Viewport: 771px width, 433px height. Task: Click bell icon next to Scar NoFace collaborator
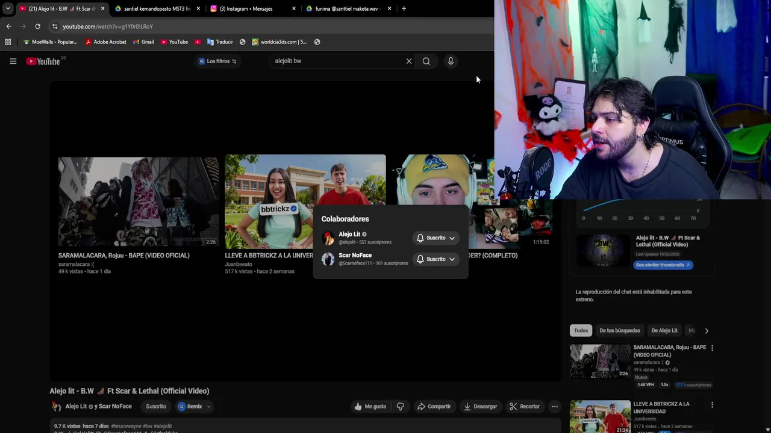pos(420,259)
